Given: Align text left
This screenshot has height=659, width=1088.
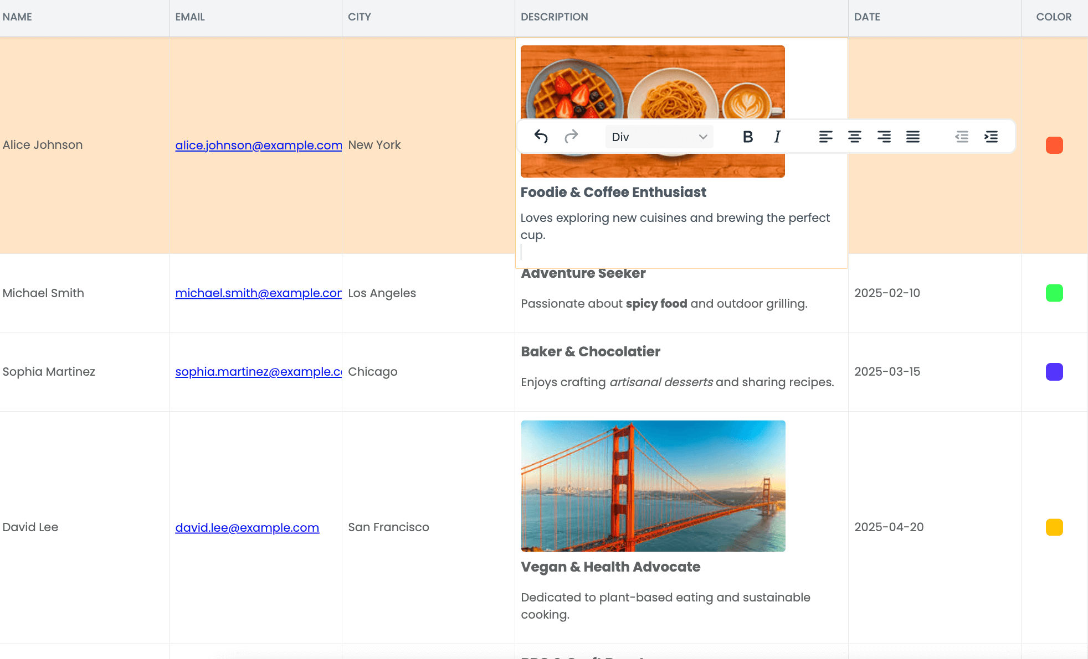Looking at the screenshot, I should [x=825, y=137].
